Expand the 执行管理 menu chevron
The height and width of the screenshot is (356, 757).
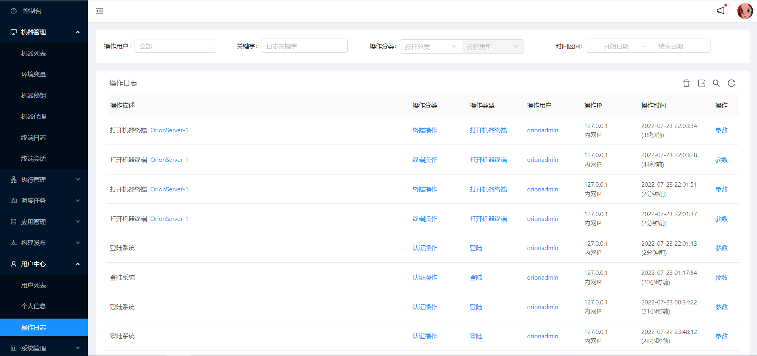pyautogui.click(x=78, y=180)
